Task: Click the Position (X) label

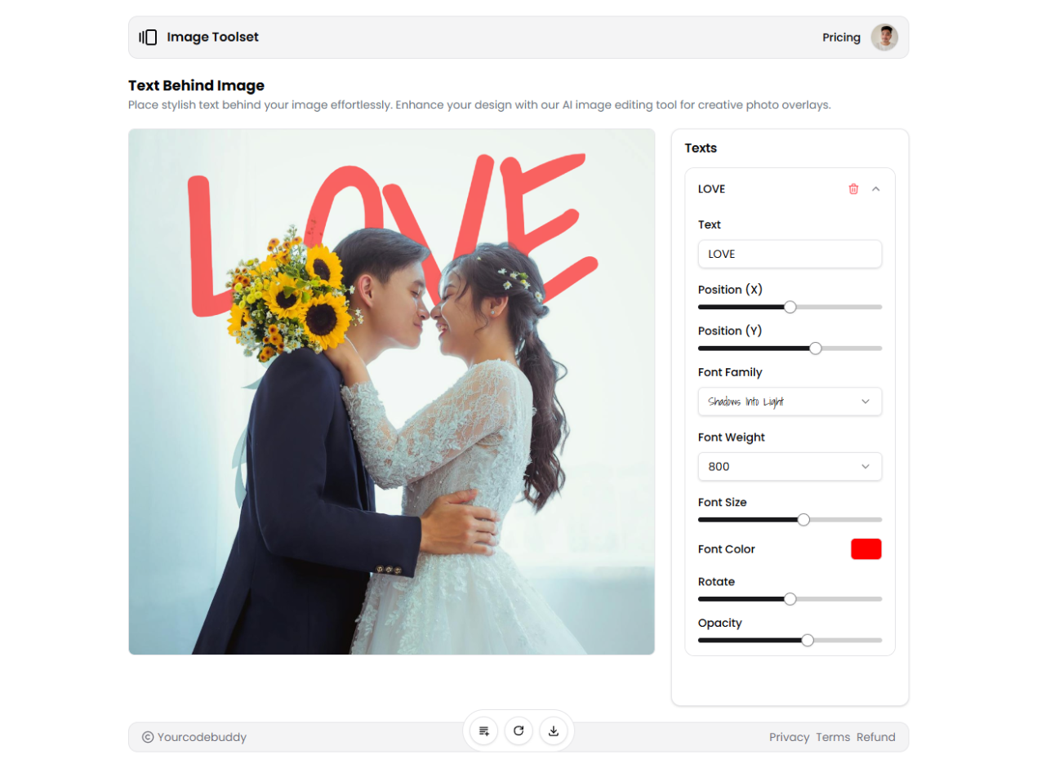Action: tap(730, 290)
